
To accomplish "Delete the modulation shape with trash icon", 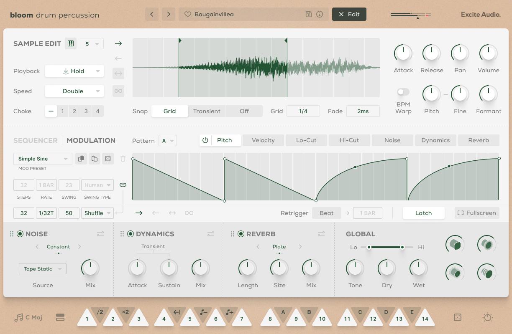I will pos(123,159).
